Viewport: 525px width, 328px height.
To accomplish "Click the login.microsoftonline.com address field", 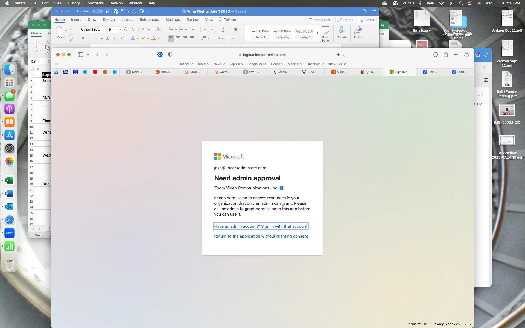I will click(264, 55).
